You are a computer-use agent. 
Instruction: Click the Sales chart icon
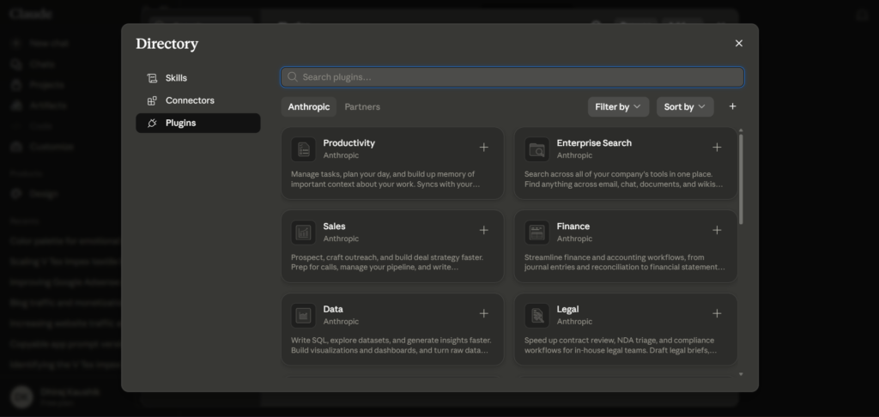click(303, 232)
